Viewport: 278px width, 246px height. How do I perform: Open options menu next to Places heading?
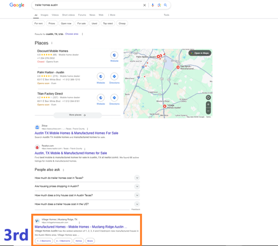52,43
